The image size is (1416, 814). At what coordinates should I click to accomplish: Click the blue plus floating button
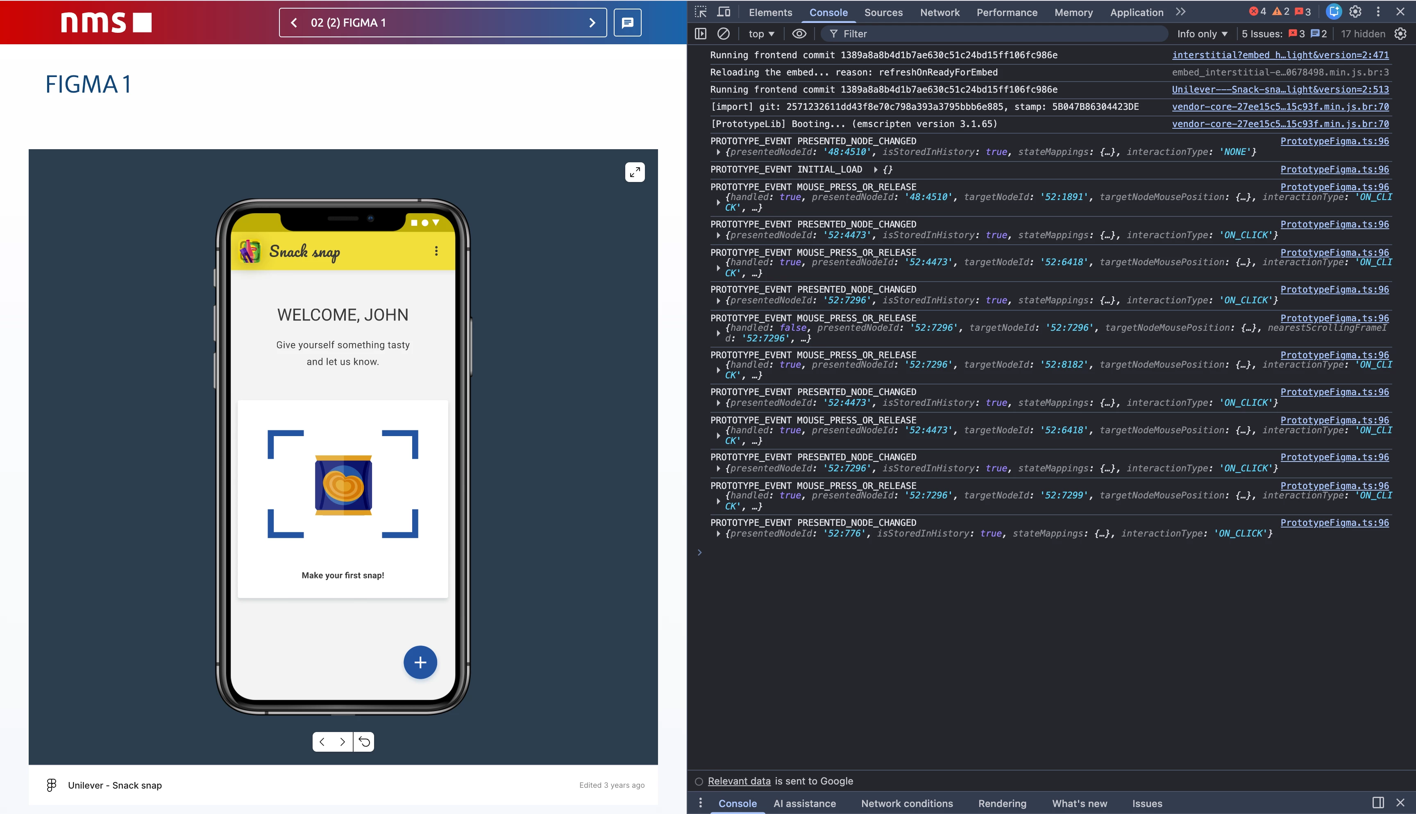420,662
